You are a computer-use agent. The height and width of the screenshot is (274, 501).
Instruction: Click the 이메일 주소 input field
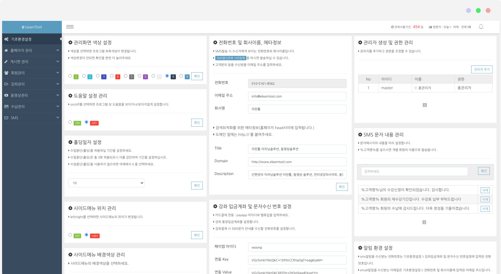[x=297, y=96]
